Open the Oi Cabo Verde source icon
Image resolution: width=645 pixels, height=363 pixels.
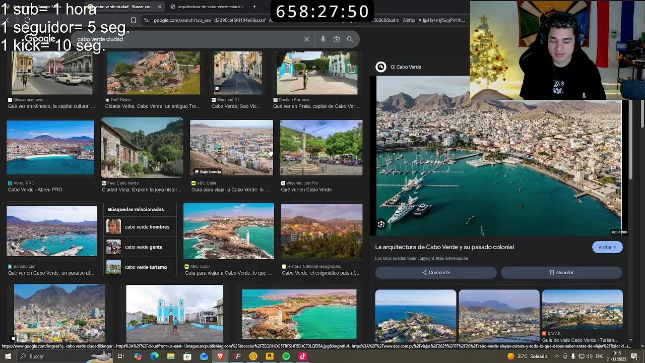pyautogui.click(x=381, y=67)
